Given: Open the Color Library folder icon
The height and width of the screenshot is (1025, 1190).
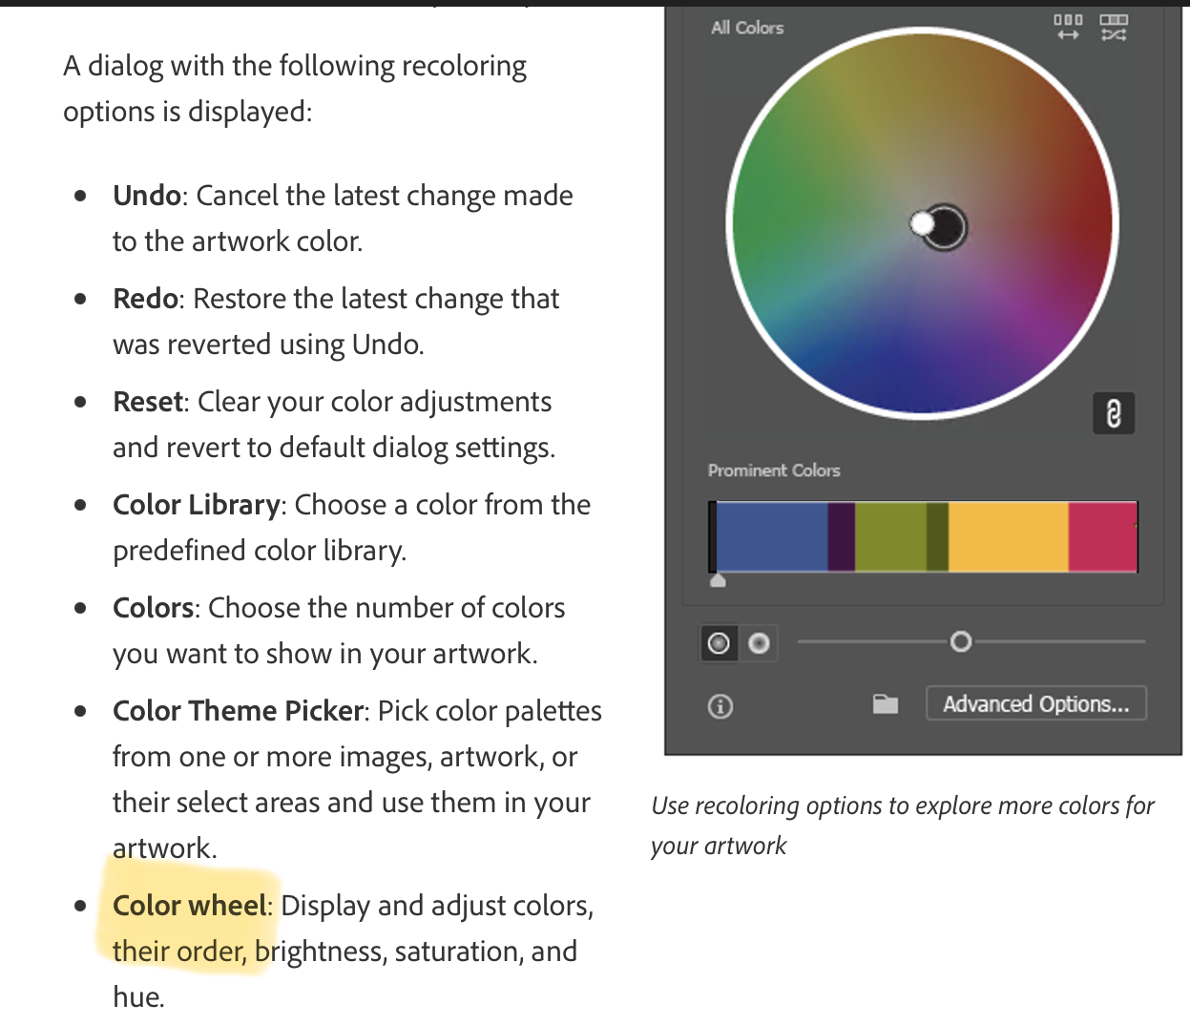Looking at the screenshot, I should point(885,703).
